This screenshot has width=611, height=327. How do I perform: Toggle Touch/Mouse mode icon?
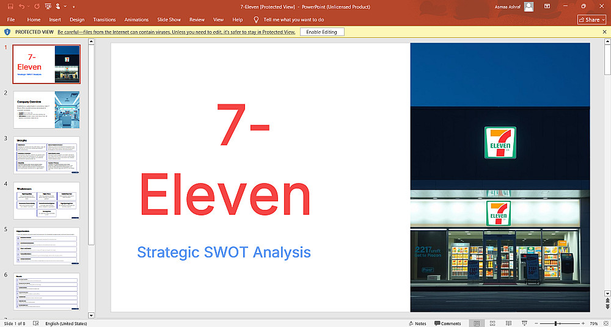58,7
